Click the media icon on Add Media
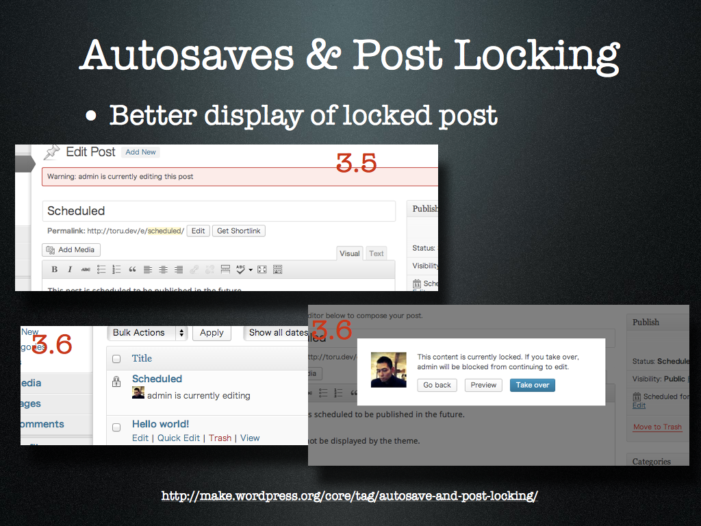 [51, 249]
